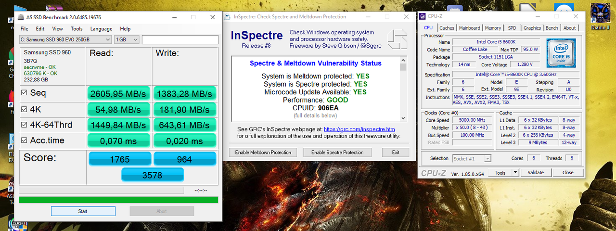This screenshot has width=616, height=231.
Task: Click the Seq read result 2605,95 MB/s
Action: point(119,93)
